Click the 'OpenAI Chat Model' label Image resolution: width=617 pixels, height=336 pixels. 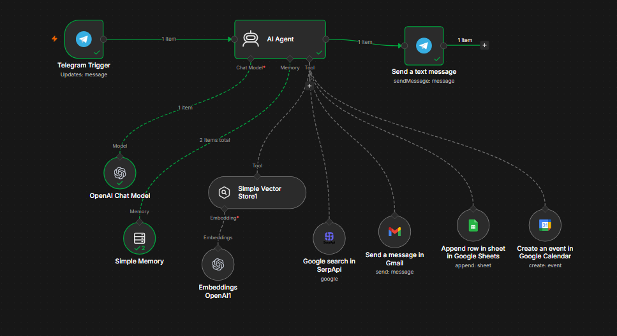pos(120,195)
